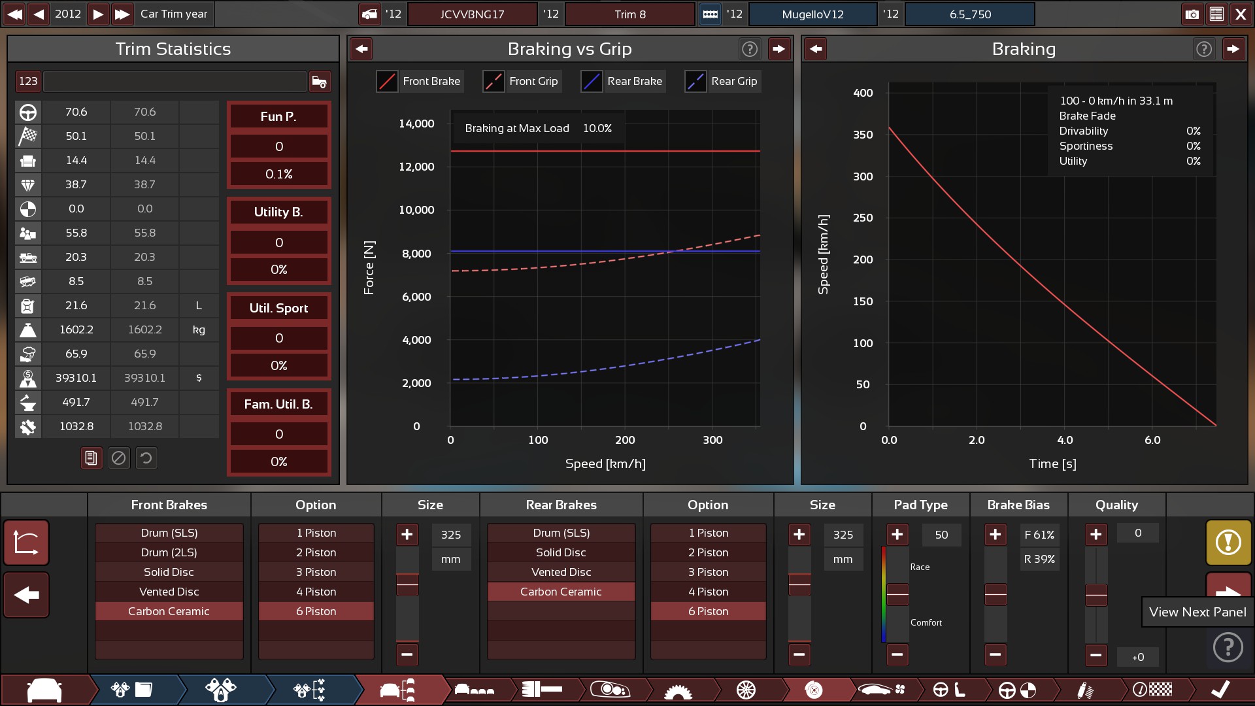Viewport: 1255px width, 706px height.
Task: Switch Braking vs Grip to previous graph
Action: 361,49
